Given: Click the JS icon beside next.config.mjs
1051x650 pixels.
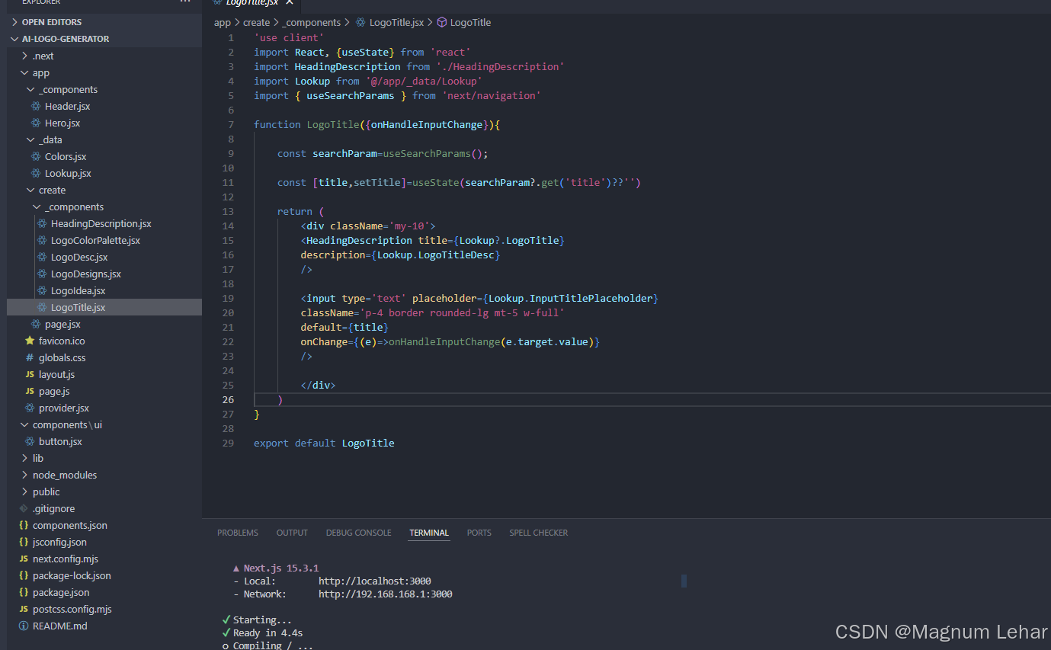Looking at the screenshot, I should click(24, 559).
